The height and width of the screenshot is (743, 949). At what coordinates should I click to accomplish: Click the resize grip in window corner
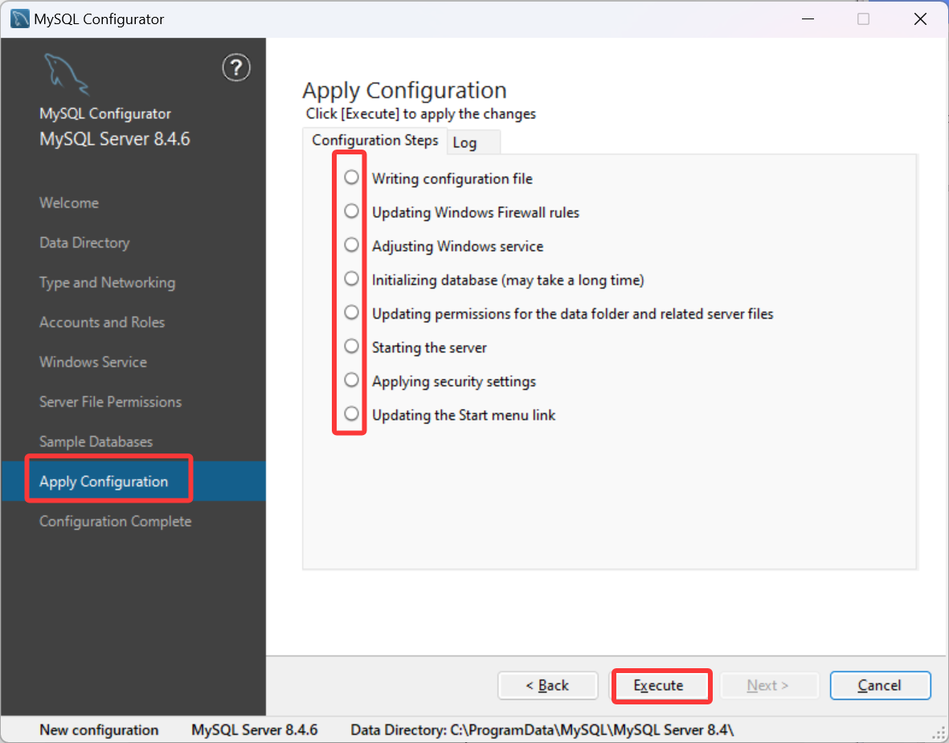(939, 733)
